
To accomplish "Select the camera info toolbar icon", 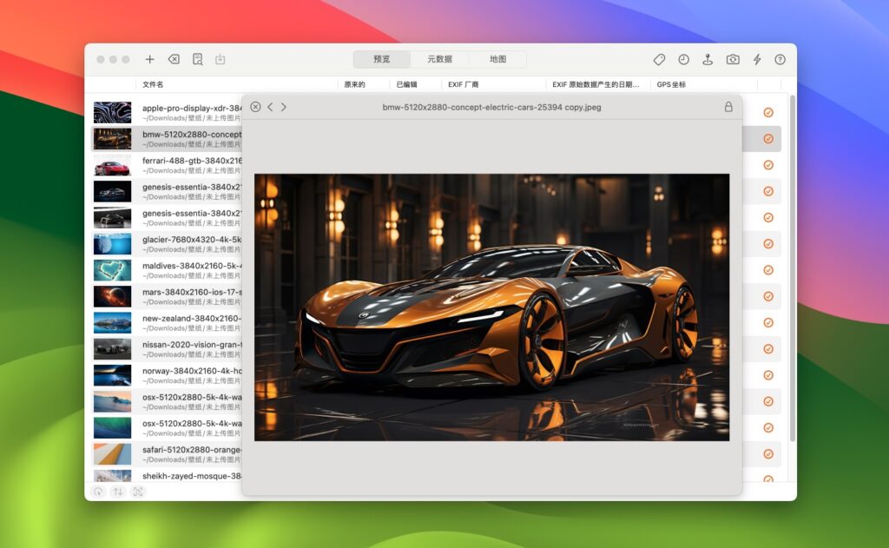I will [733, 59].
